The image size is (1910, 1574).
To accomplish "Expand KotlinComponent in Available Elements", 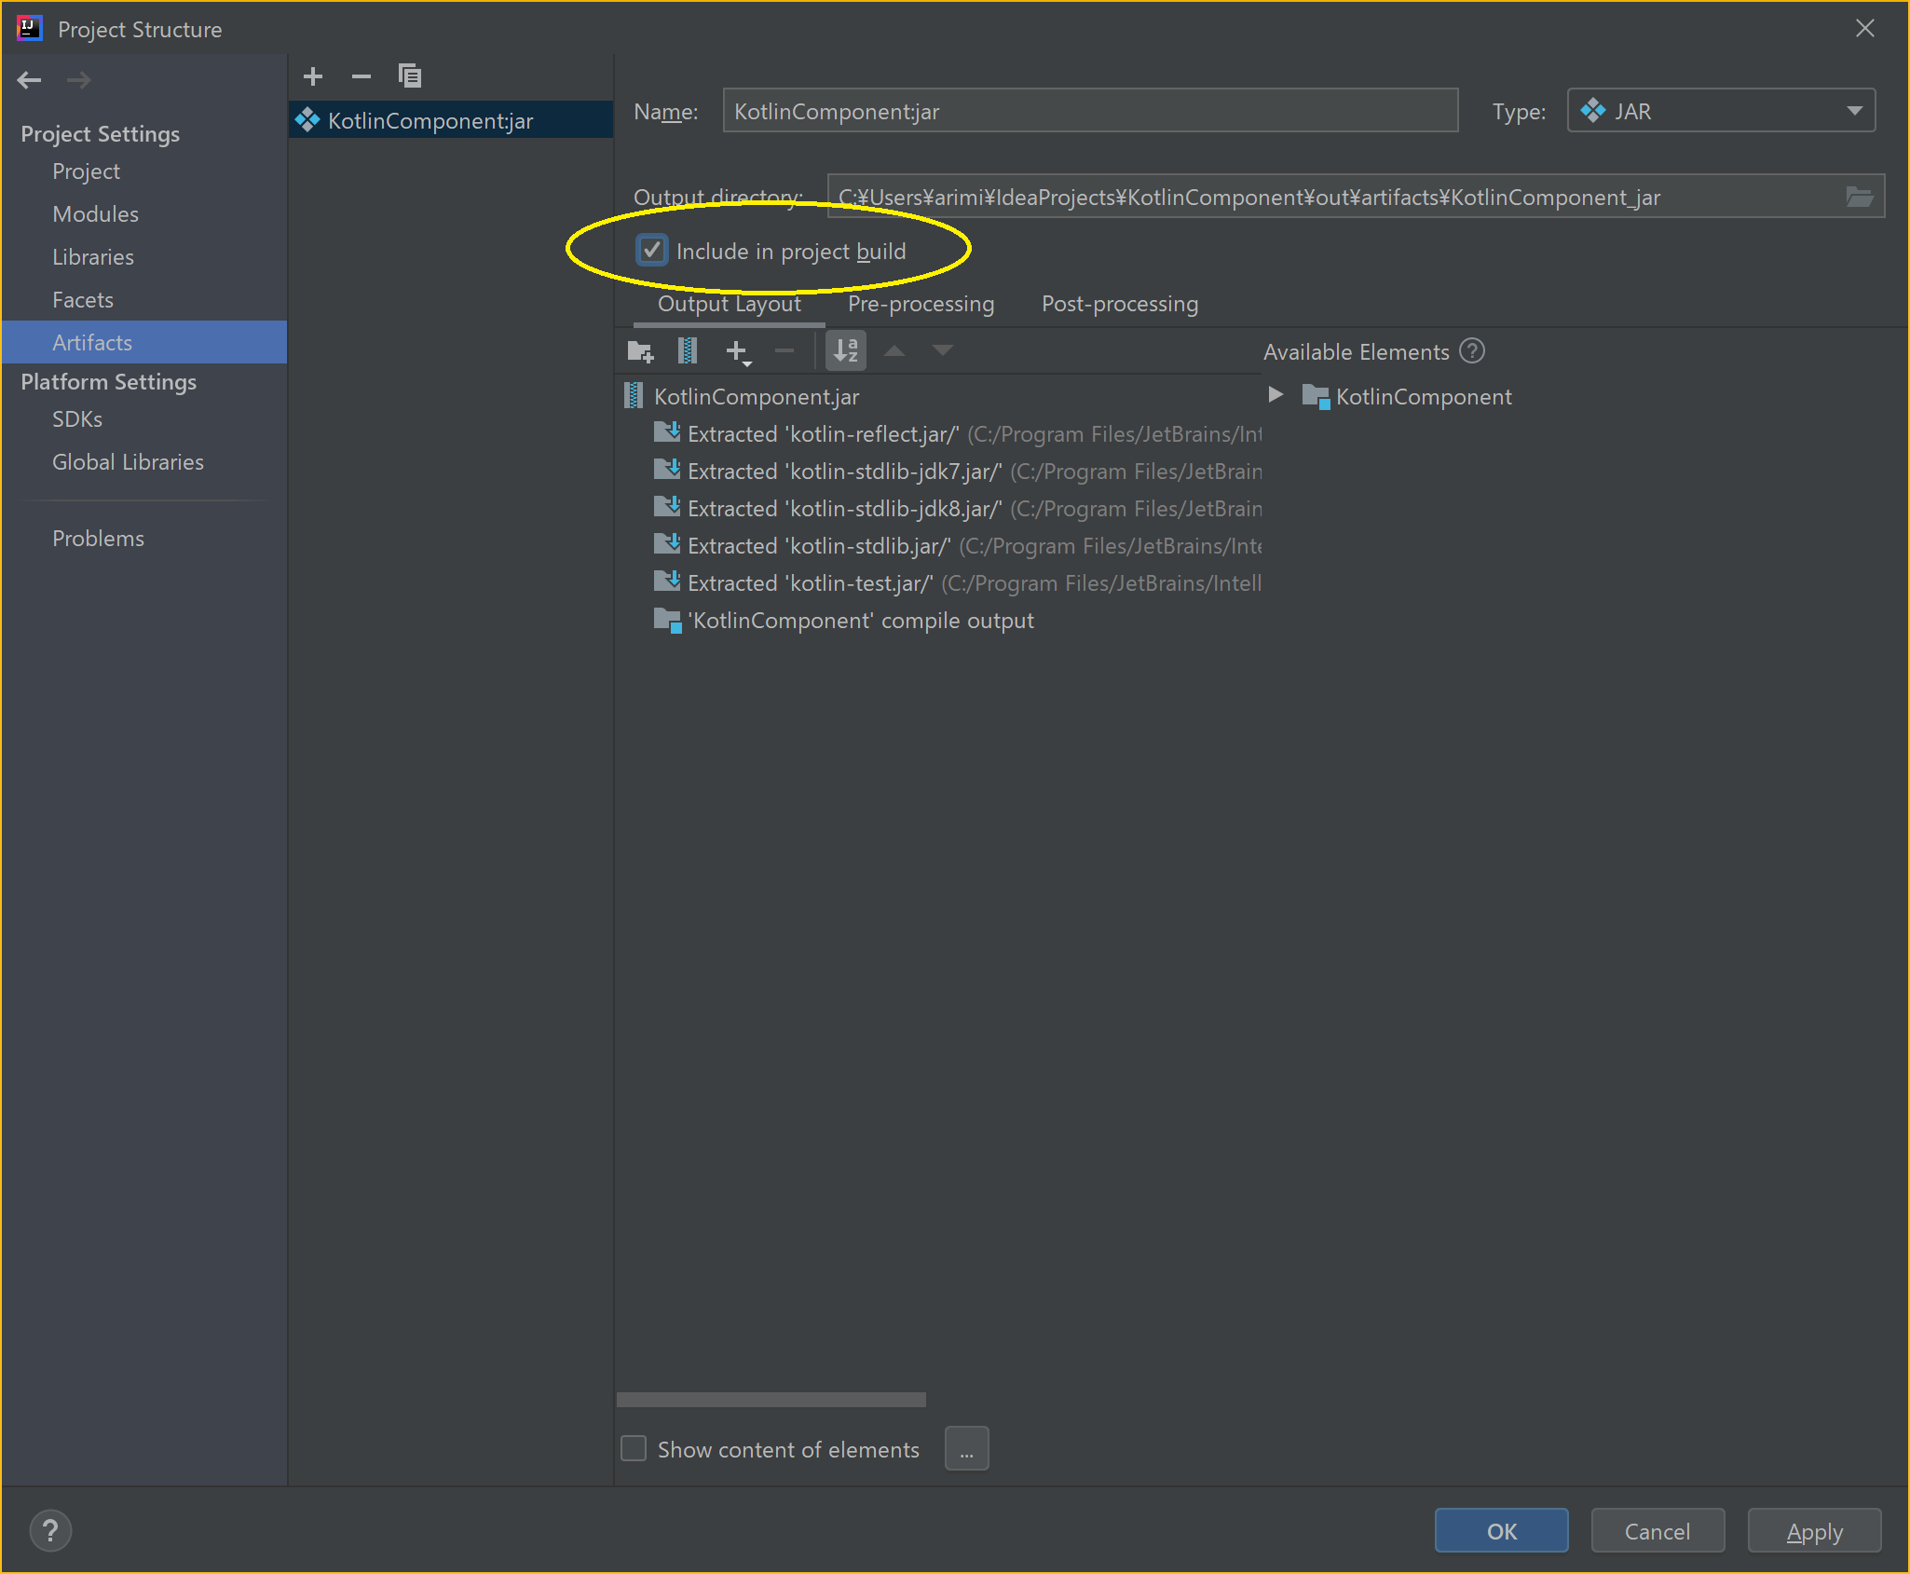I will (1276, 395).
